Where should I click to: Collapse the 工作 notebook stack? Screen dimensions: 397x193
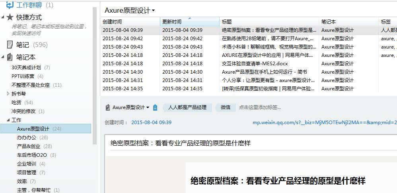8,120
